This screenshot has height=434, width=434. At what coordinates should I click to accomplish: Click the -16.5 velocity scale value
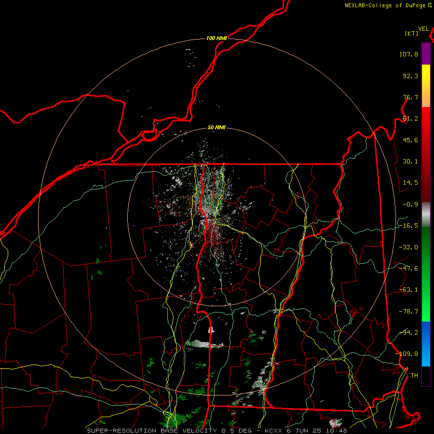point(408,226)
